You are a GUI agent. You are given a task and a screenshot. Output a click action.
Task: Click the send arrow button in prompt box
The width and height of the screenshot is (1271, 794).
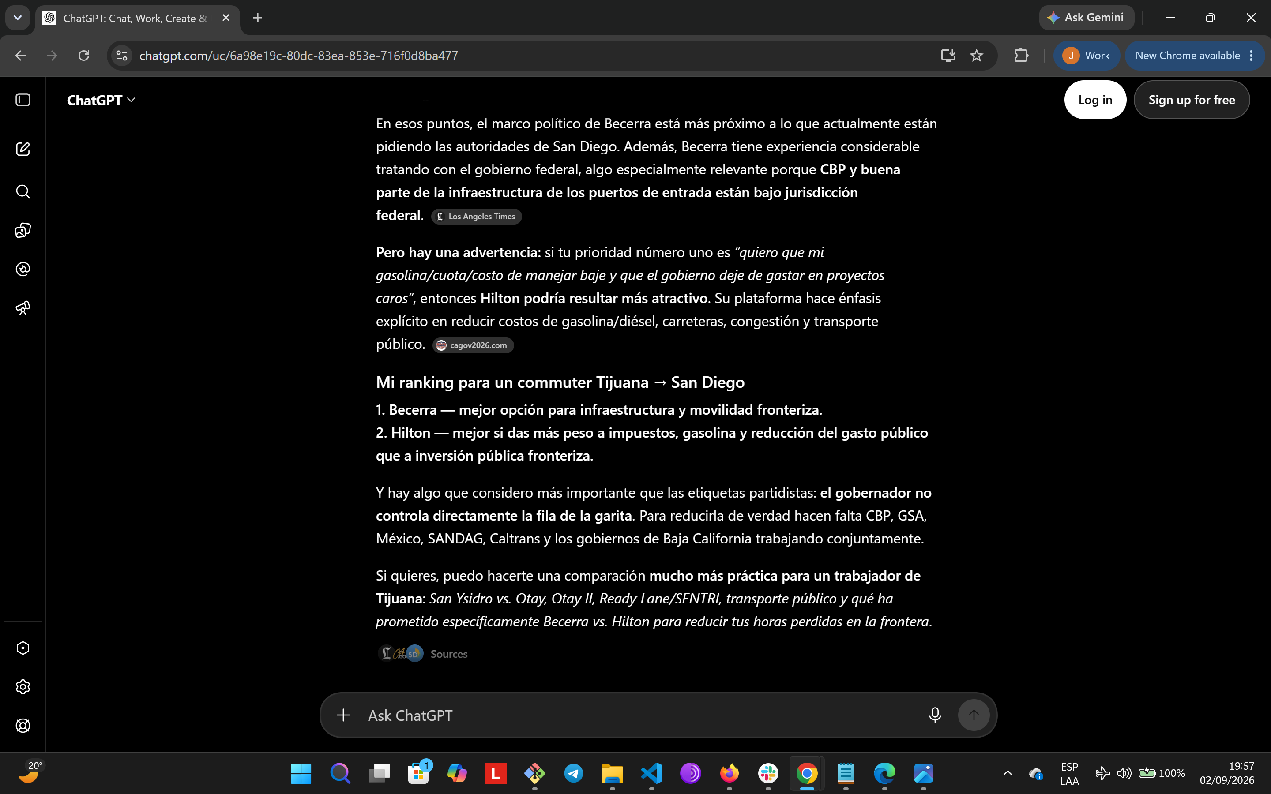tap(974, 715)
